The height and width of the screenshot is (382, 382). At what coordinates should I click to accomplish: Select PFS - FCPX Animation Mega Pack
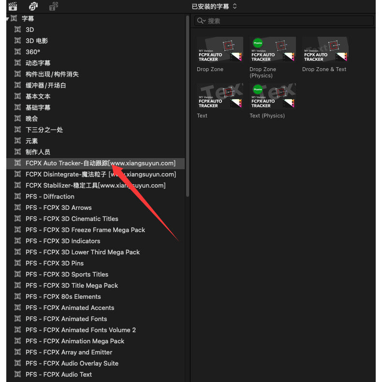click(96, 341)
